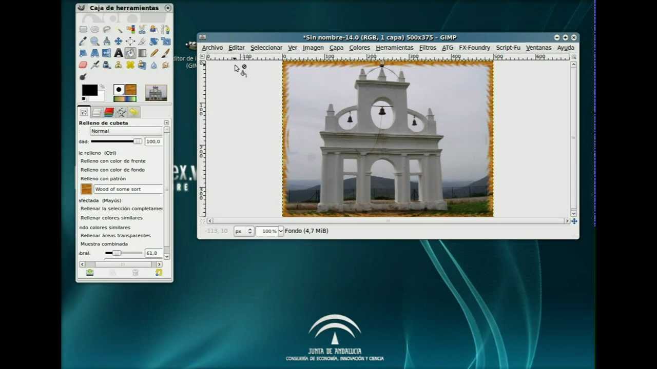
Task: Select the Fuzzy Select wand tool
Action: (x=119, y=29)
